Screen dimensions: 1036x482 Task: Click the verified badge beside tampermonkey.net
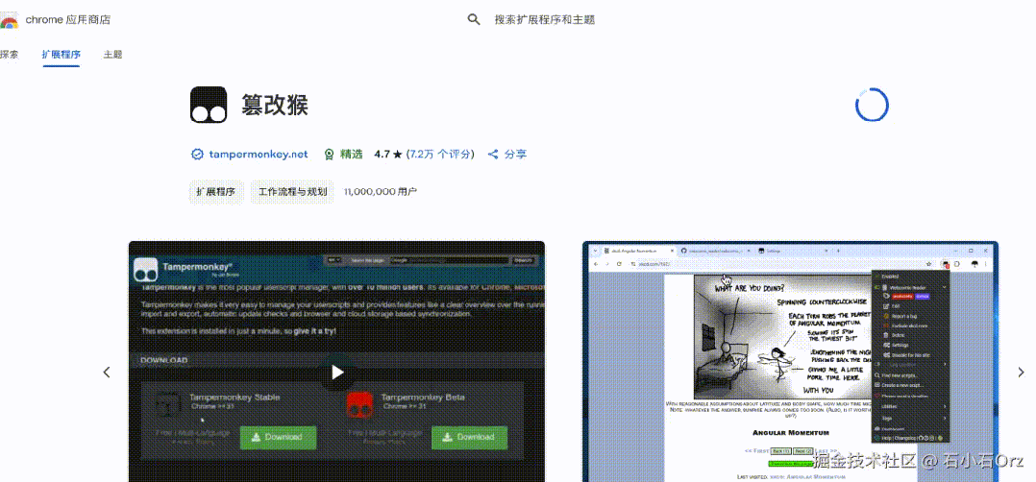197,155
